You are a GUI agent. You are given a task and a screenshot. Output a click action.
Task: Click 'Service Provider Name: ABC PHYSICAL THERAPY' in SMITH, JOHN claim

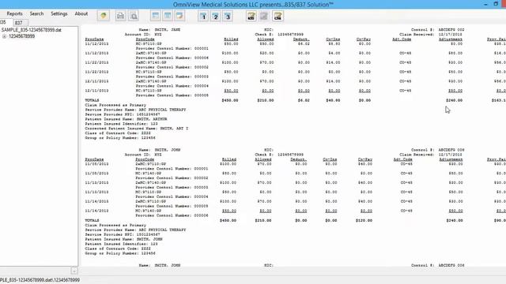click(x=135, y=230)
